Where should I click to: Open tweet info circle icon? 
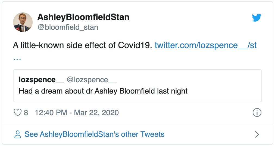pos(257,112)
